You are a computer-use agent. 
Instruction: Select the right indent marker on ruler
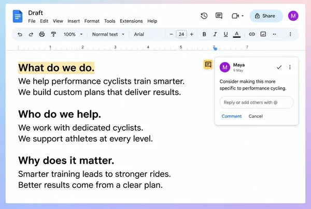215,48
